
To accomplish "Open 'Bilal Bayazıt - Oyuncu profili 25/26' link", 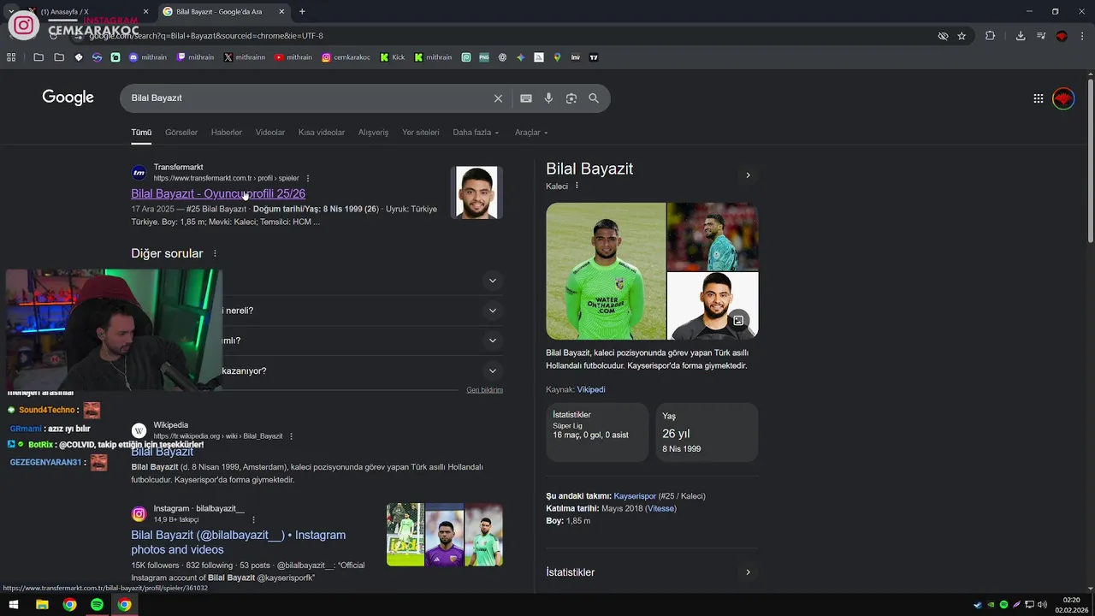I will tap(218, 194).
